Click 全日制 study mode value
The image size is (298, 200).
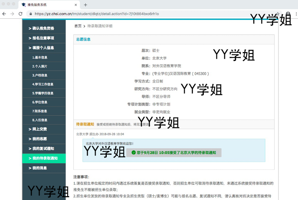tap(157, 81)
